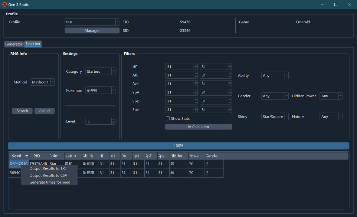357x217 pixels.
Task: Click the Seed column sort arrow
Action: (26, 156)
